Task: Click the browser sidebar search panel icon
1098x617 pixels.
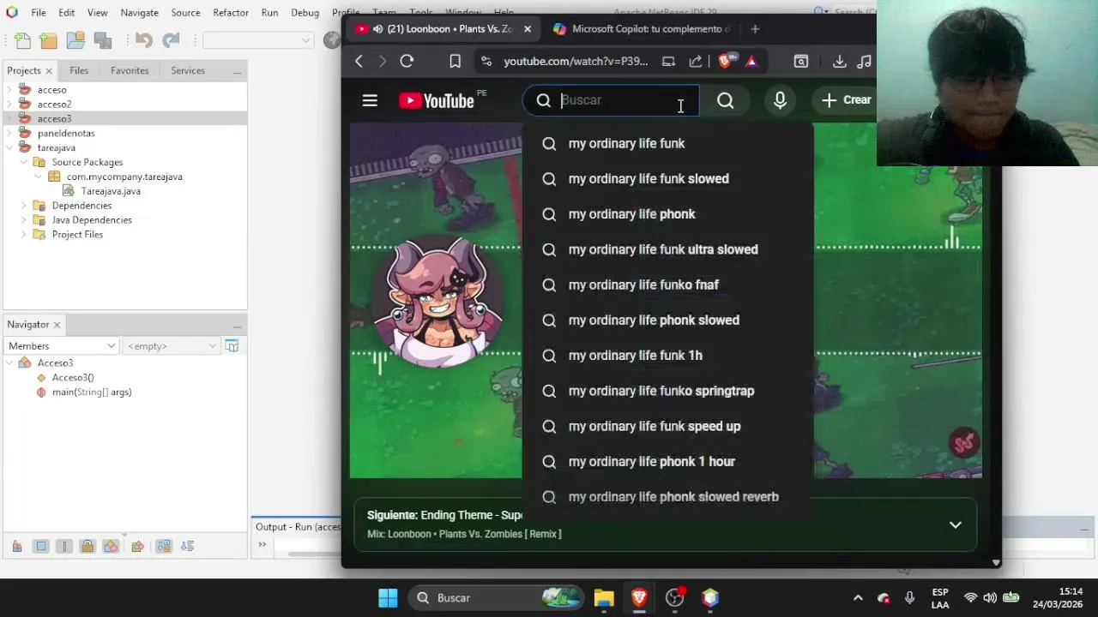Action: pyautogui.click(x=800, y=62)
